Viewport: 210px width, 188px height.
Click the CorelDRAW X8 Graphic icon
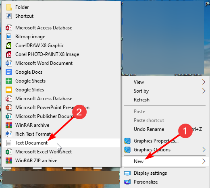pos(9,45)
